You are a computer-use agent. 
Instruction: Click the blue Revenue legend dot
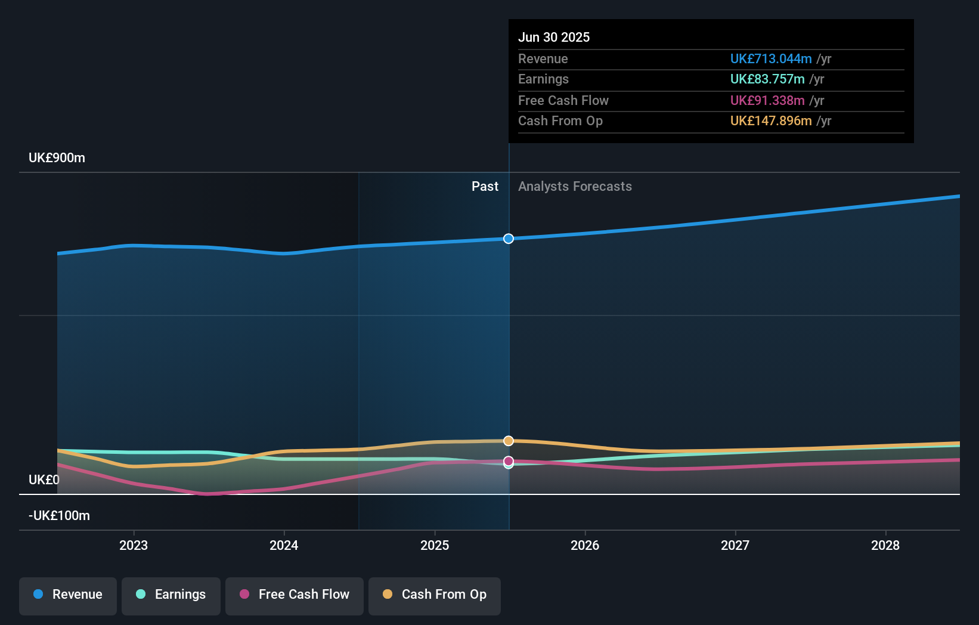(x=39, y=595)
